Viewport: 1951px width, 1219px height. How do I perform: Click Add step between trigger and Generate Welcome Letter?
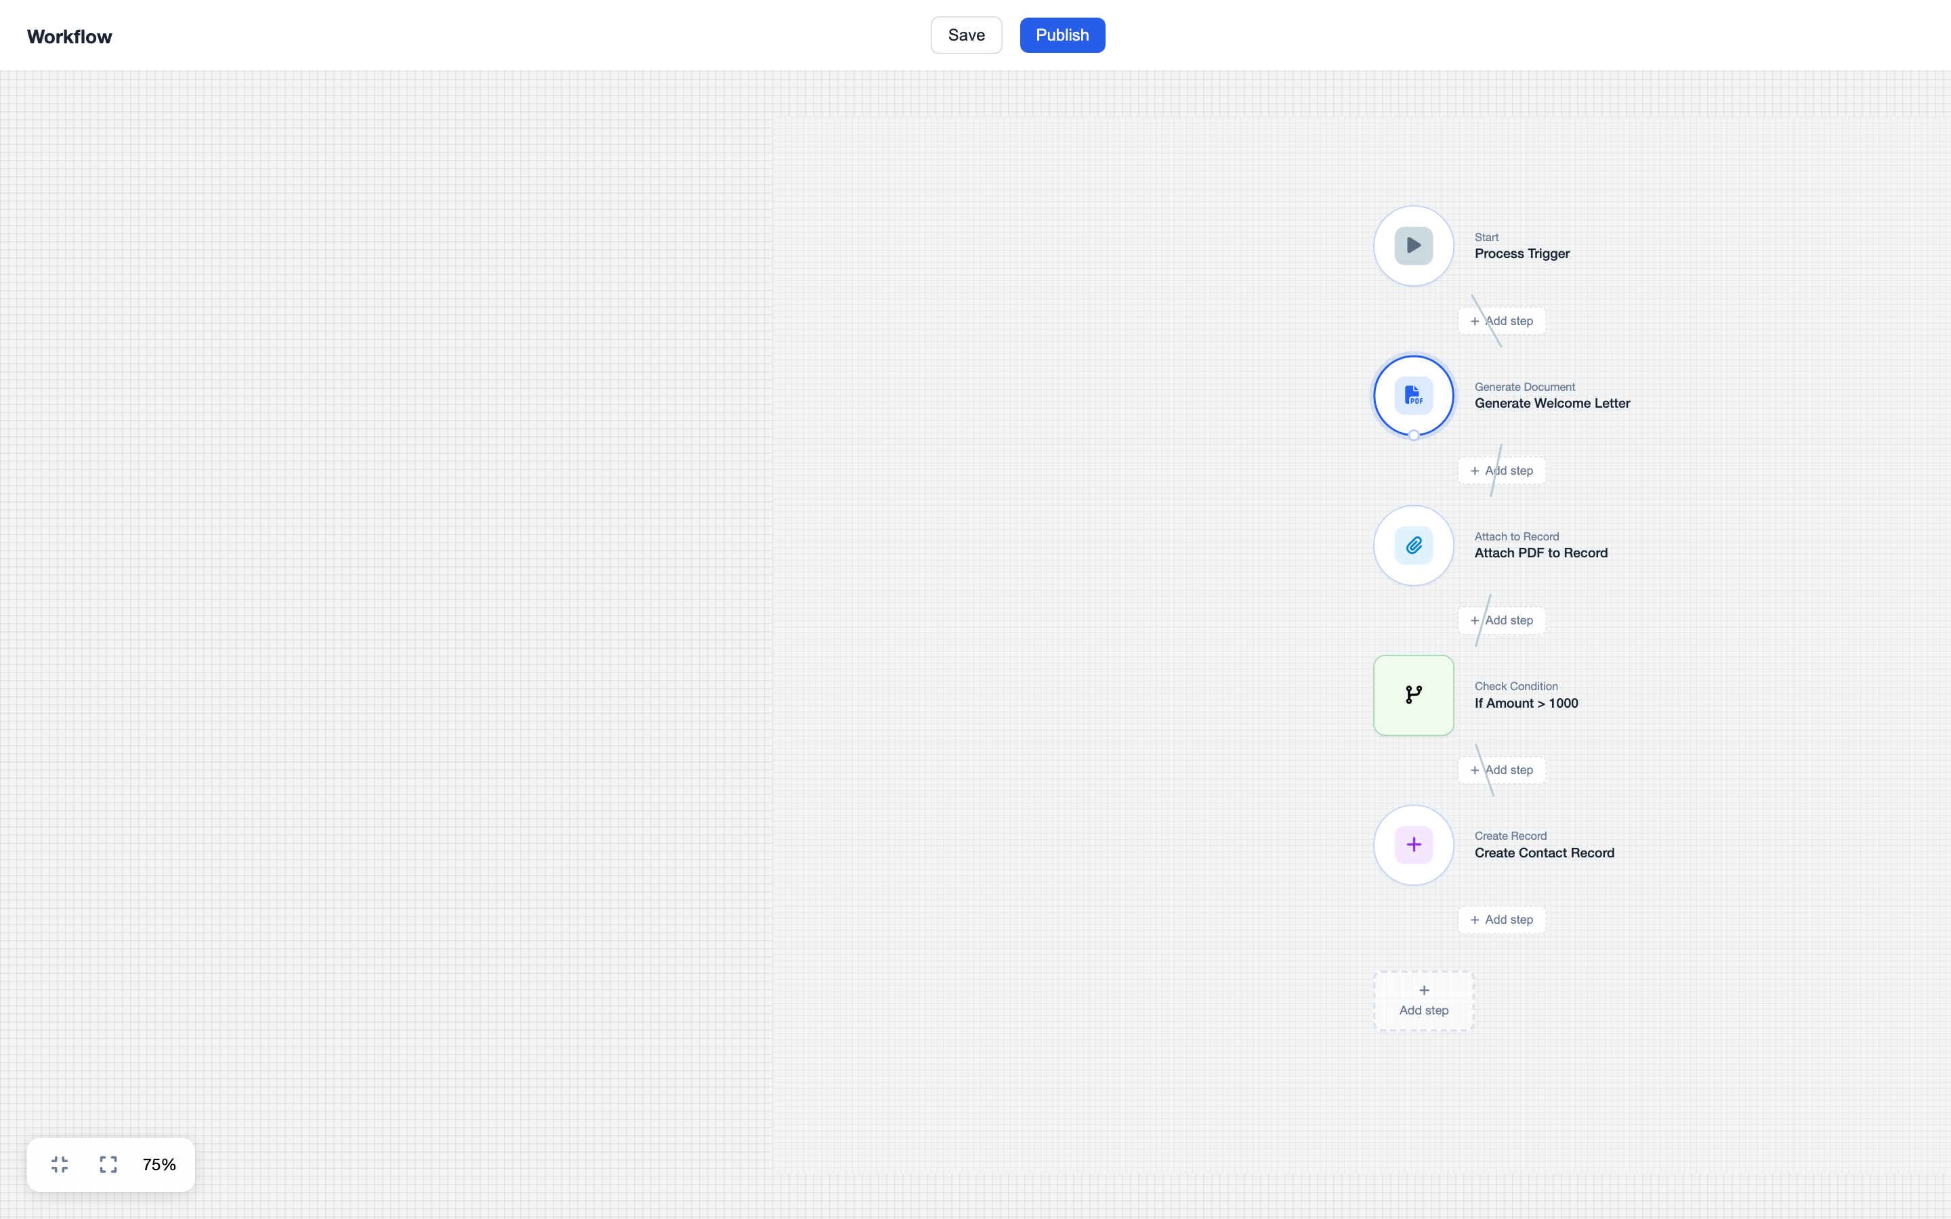tap(1501, 320)
